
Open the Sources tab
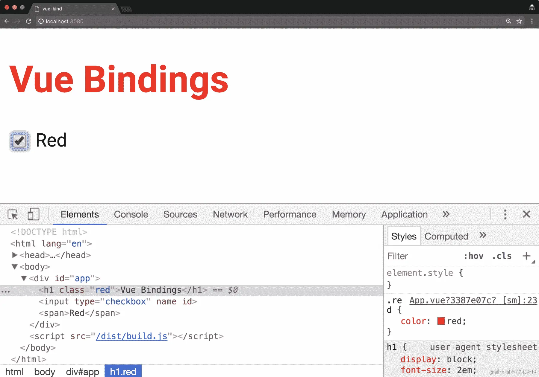pyautogui.click(x=180, y=214)
